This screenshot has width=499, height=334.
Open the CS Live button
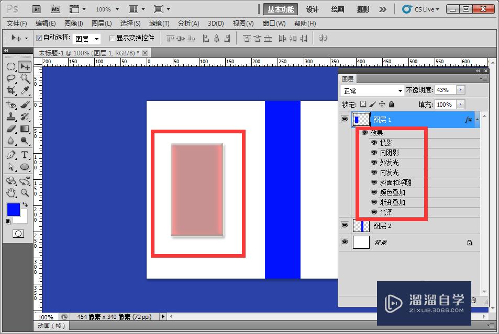(420, 9)
